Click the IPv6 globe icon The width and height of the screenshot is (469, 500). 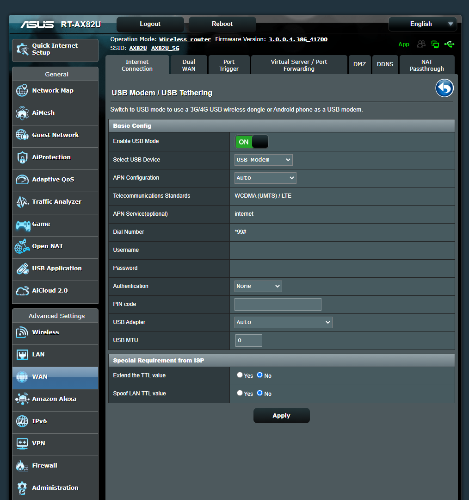click(x=22, y=421)
